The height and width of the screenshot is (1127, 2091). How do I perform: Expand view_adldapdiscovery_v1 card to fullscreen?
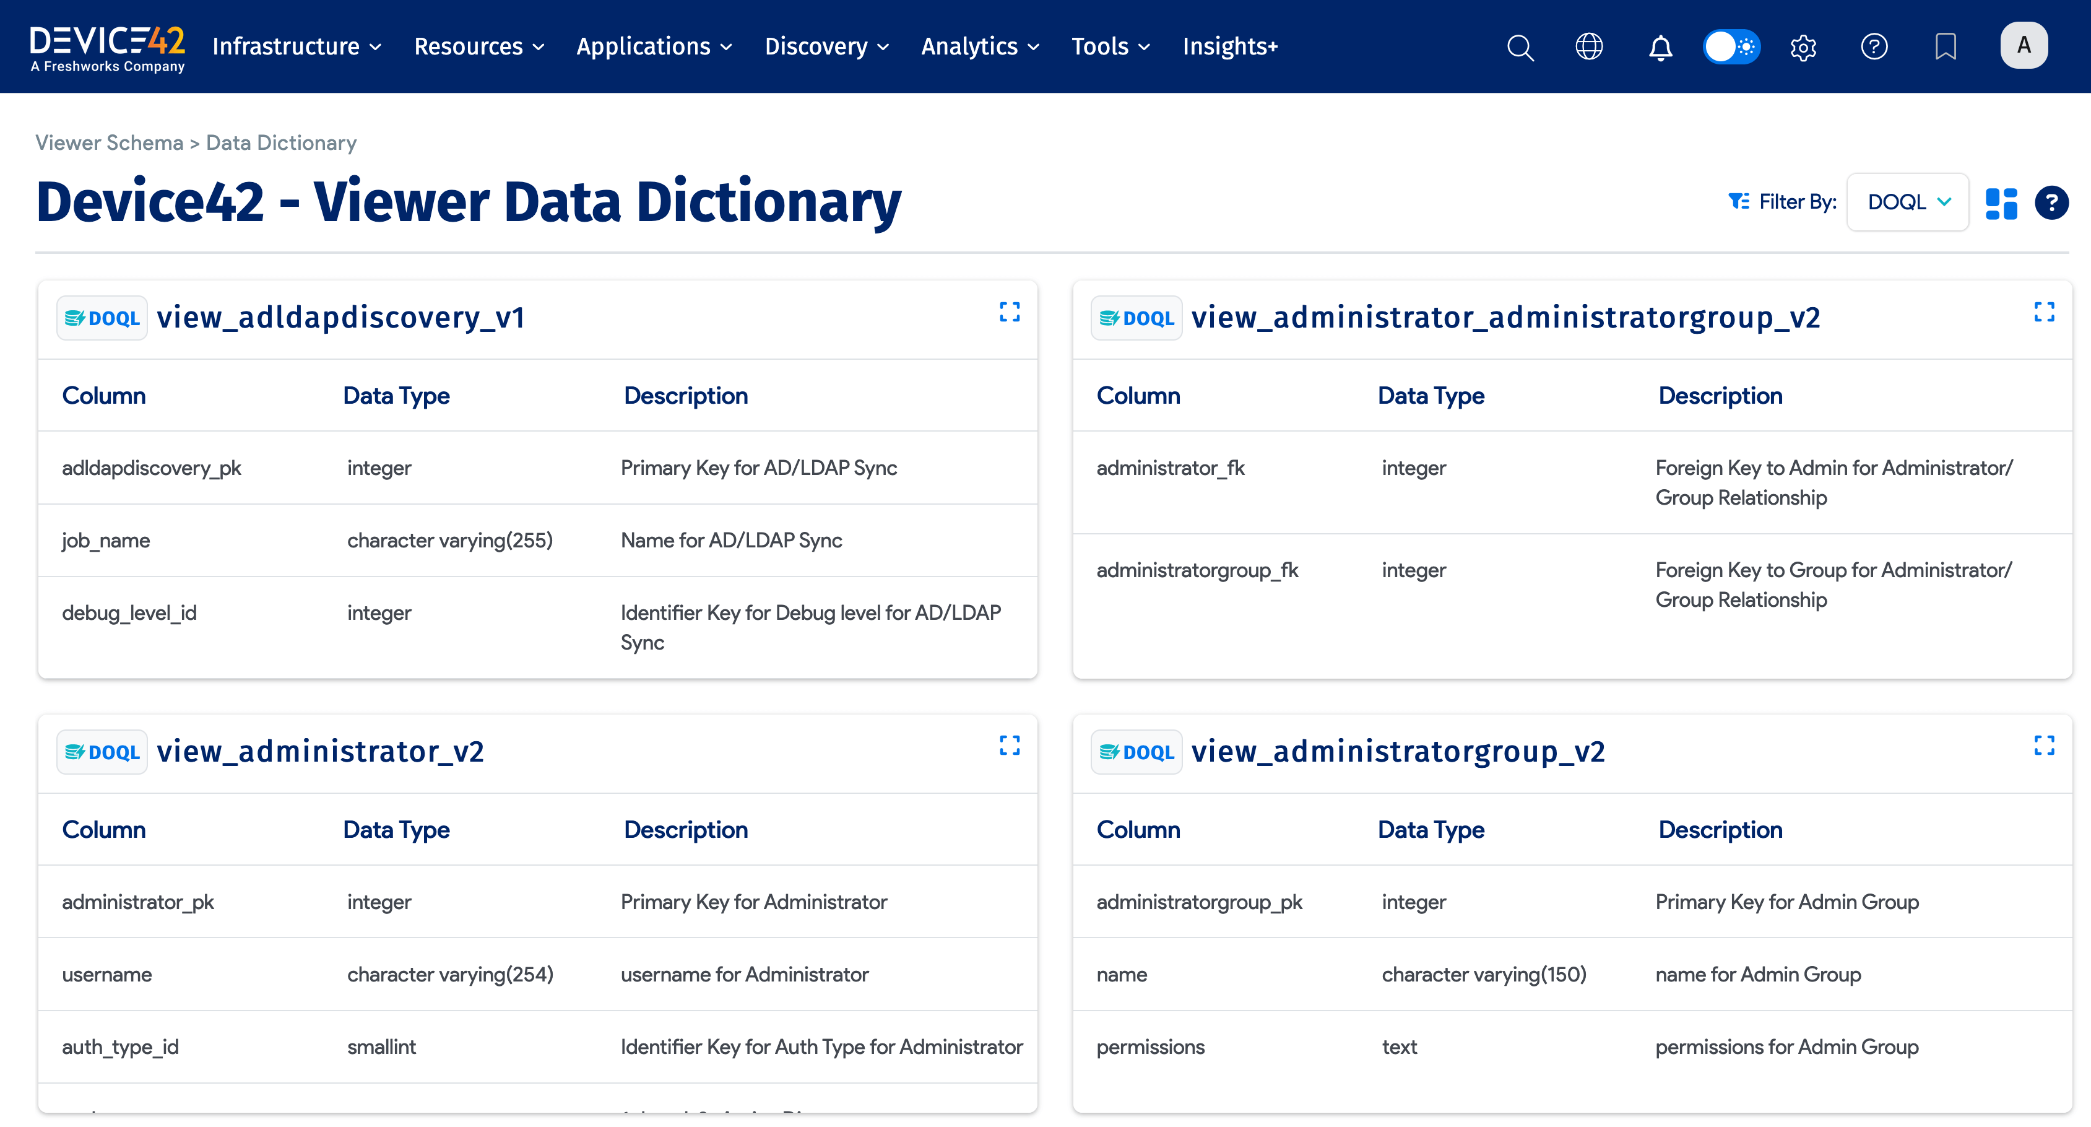[x=1009, y=312]
